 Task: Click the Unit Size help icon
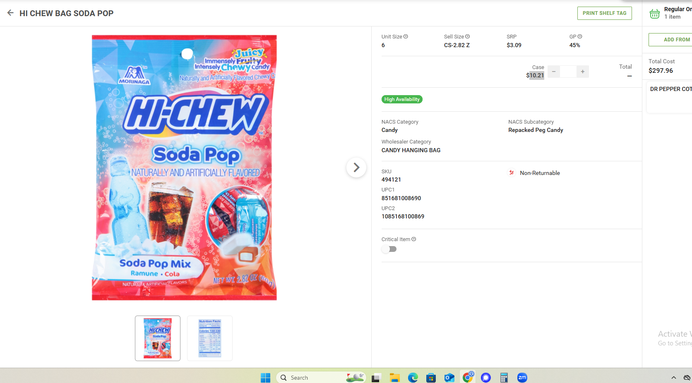pos(406,36)
